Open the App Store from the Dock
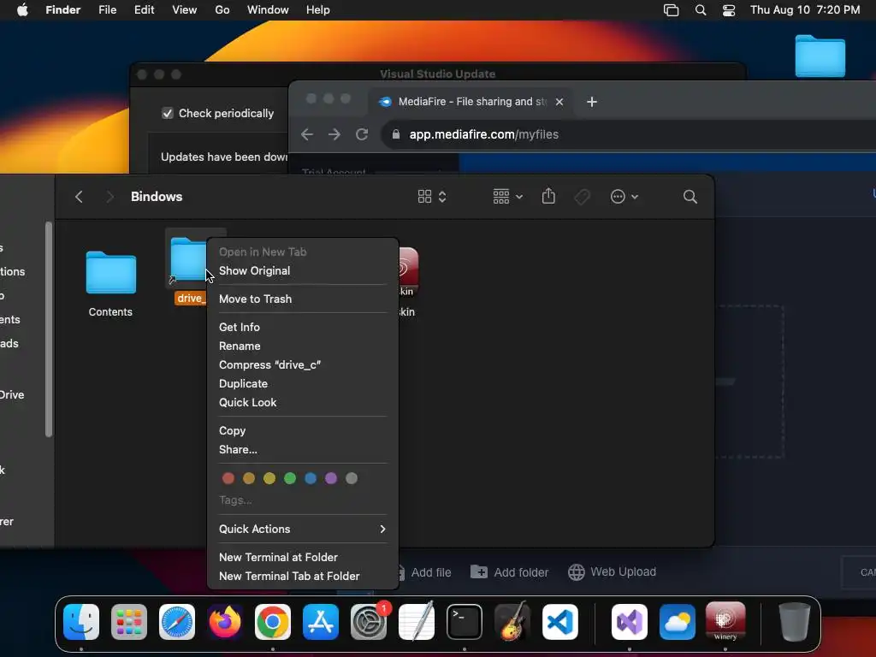Viewport: 876px width, 657px height. point(321,622)
